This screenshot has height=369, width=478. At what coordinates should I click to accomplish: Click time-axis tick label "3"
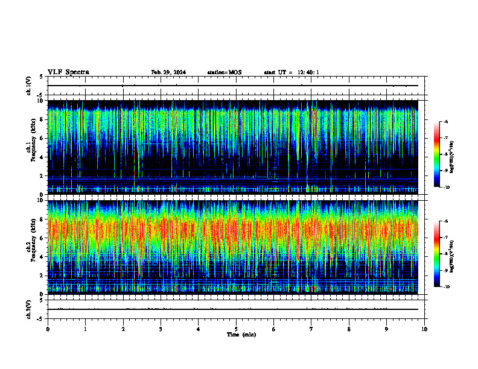click(161, 329)
